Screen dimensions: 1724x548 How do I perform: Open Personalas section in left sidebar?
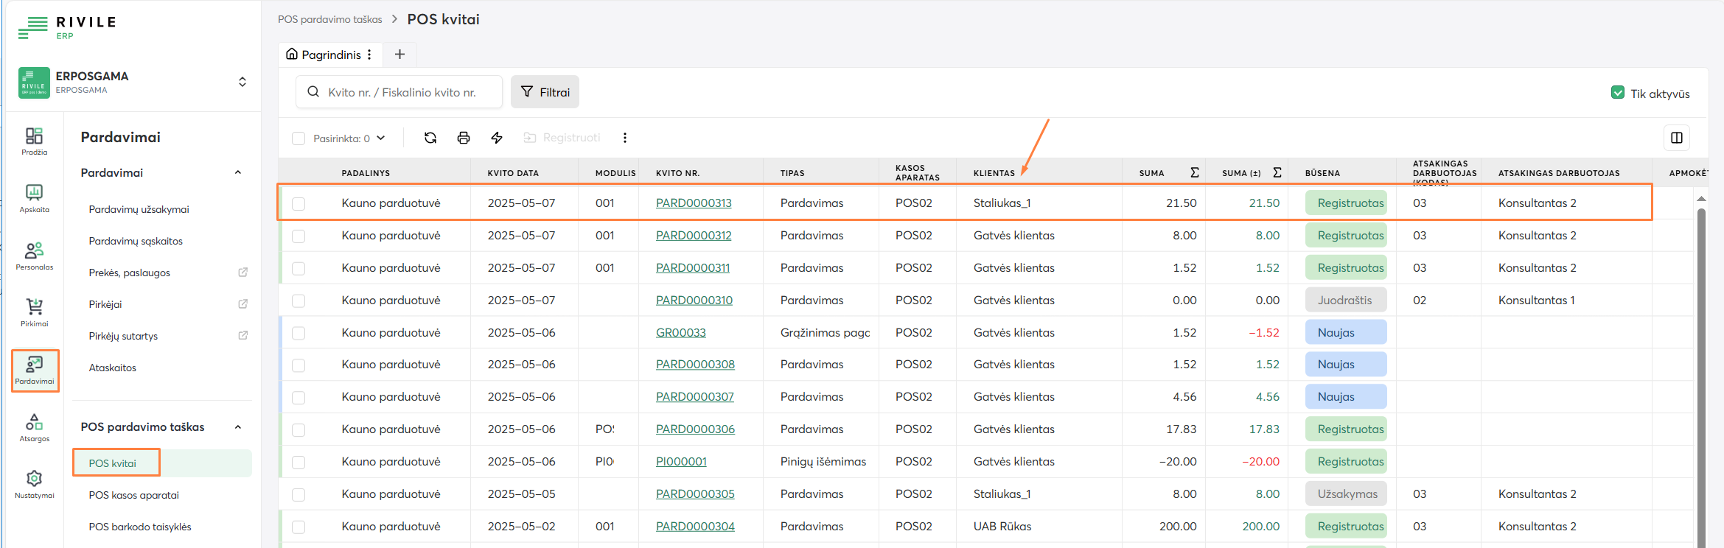pyautogui.click(x=34, y=256)
